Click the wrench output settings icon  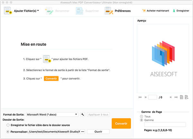83,115
